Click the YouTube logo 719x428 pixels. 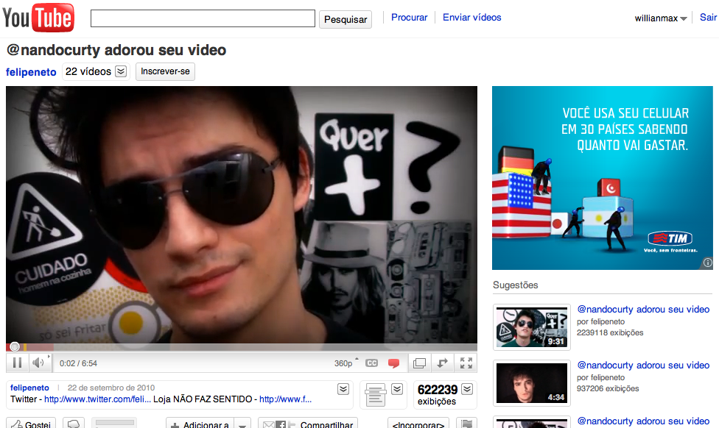tap(38, 18)
